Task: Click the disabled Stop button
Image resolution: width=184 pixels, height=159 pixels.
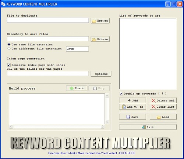Action: coord(99,88)
